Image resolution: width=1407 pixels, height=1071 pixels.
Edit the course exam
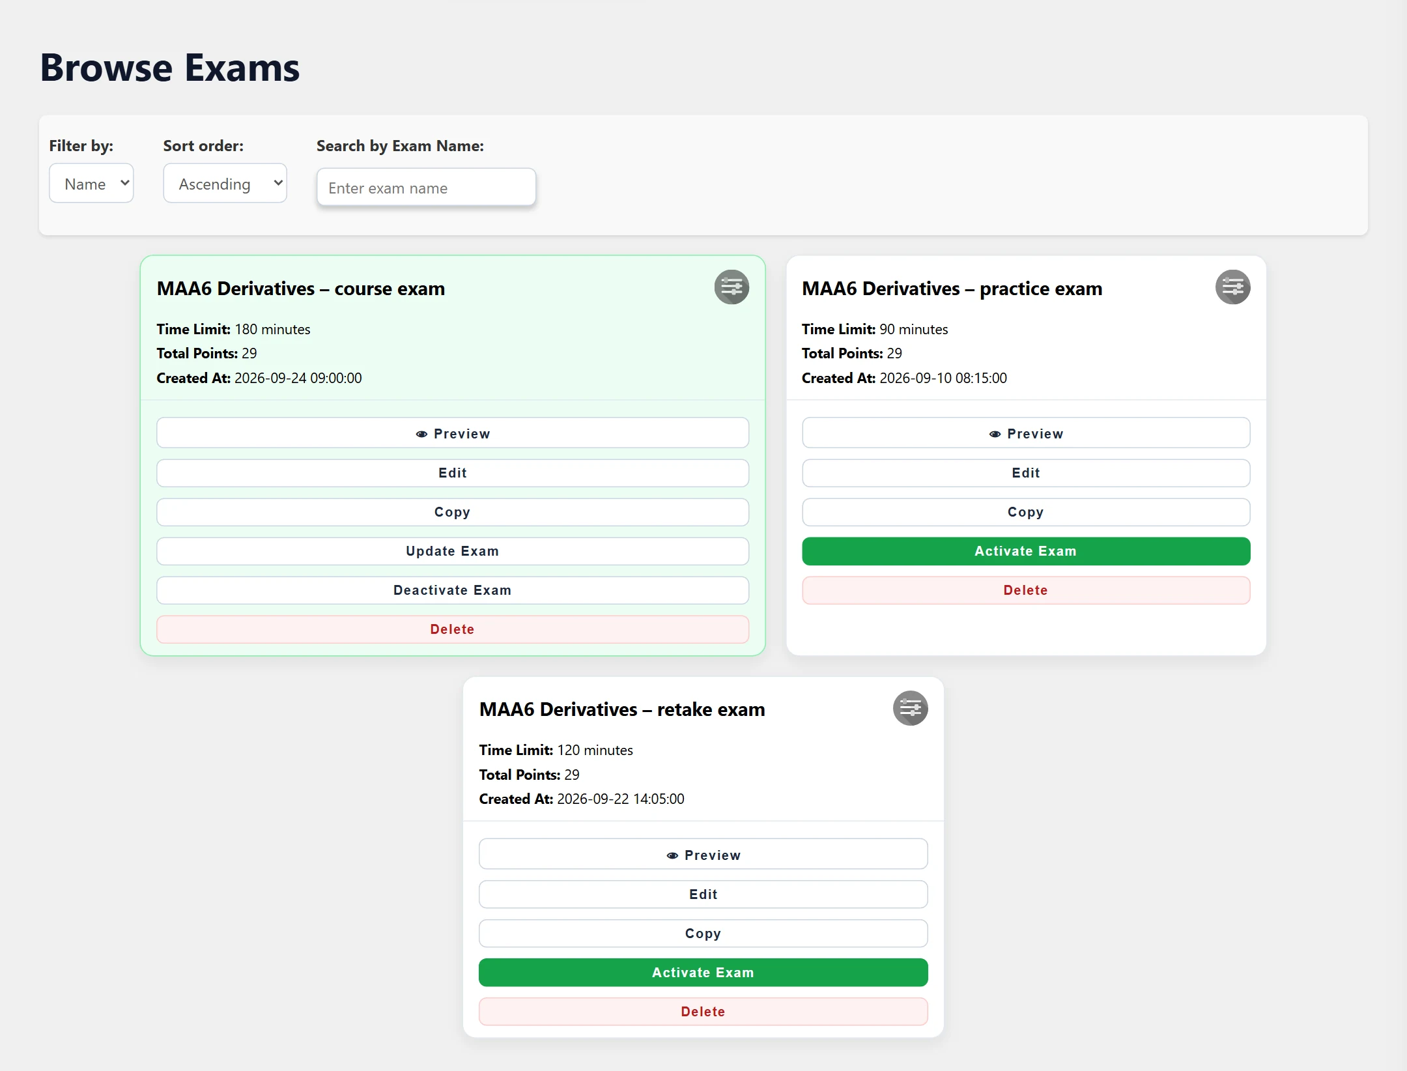click(452, 473)
